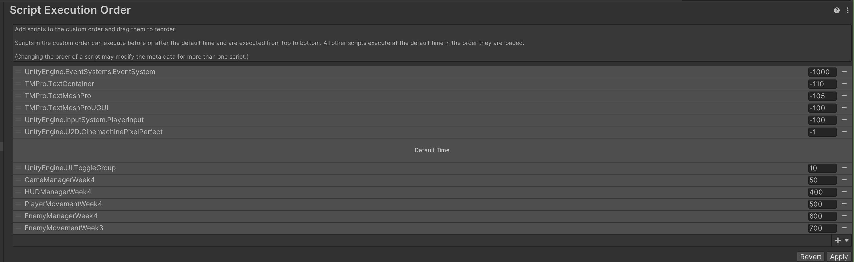Remove PlayerInput script with the minus icon
854x262 pixels.
(x=844, y=120)
